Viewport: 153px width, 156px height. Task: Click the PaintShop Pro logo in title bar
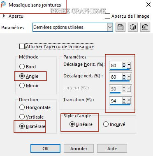[x=3, y=5]
